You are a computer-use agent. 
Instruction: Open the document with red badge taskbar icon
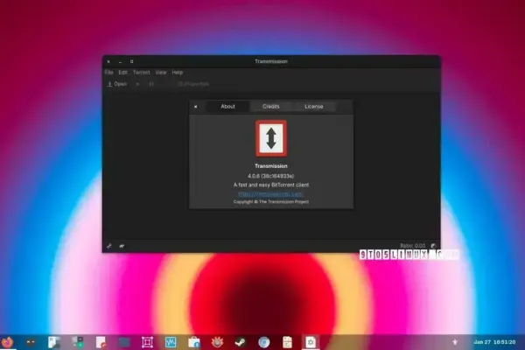(x=101, y=342)
